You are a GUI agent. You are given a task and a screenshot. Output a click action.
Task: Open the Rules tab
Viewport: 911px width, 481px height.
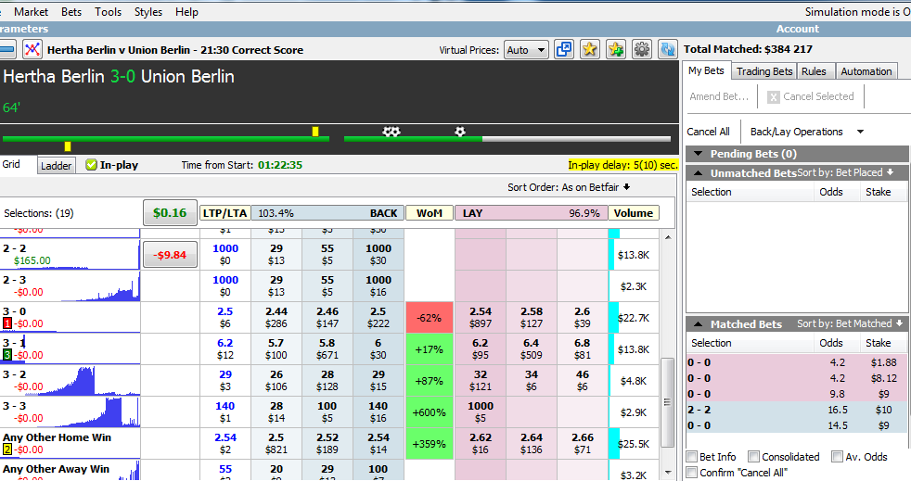pos(814,71)
